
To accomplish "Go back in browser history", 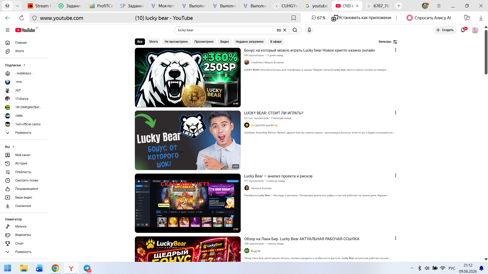I will [x=8, y=18].
